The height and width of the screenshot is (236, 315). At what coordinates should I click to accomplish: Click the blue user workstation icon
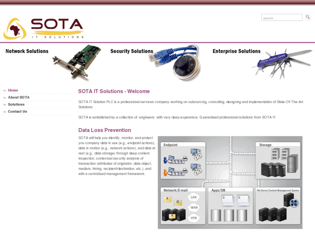coord(175,160)
